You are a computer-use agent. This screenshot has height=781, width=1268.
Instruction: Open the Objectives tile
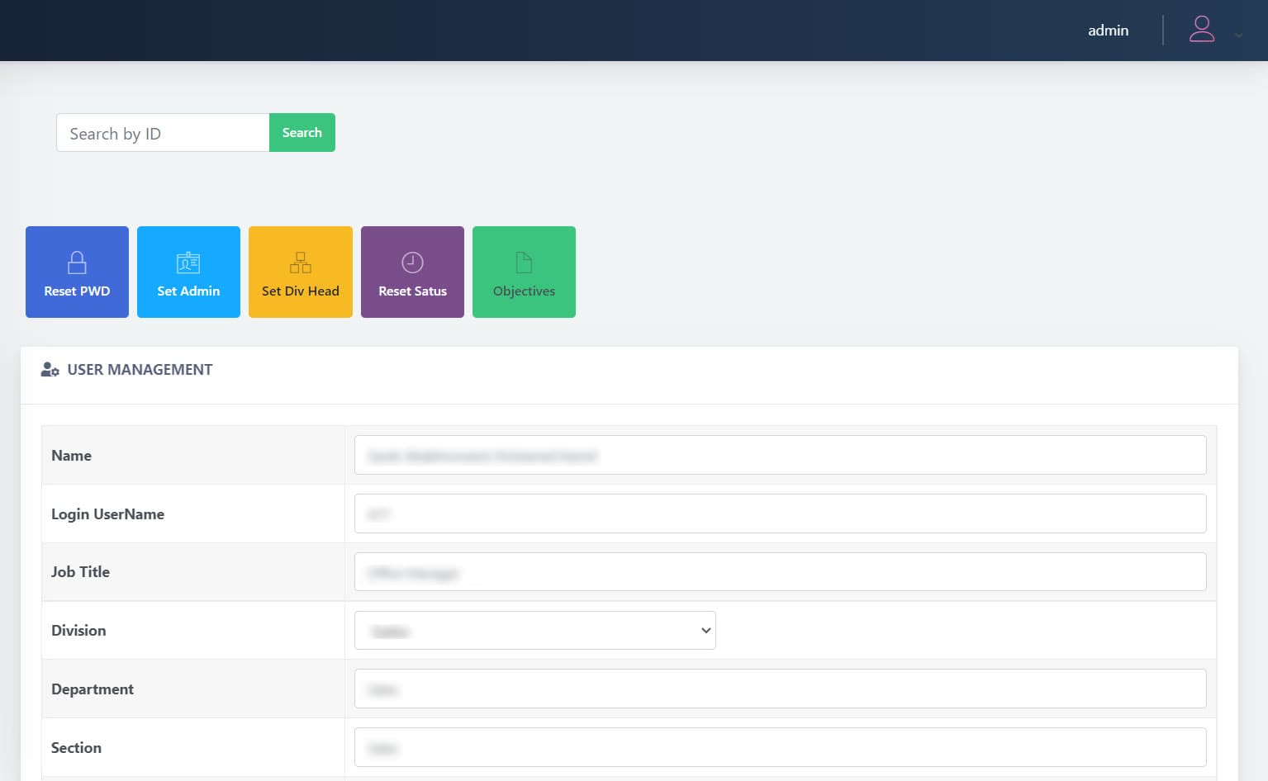pos(524,272)
